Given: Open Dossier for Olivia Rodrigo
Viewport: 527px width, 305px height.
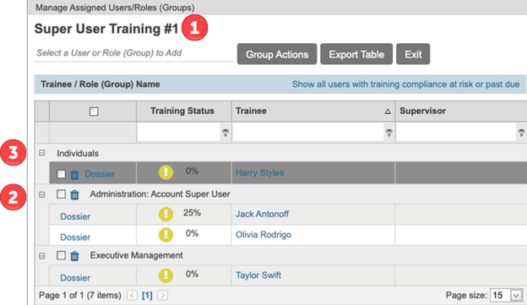Looking at the screenshot, I should click(x=75, y=237).
